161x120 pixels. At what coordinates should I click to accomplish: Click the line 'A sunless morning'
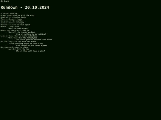9,13
